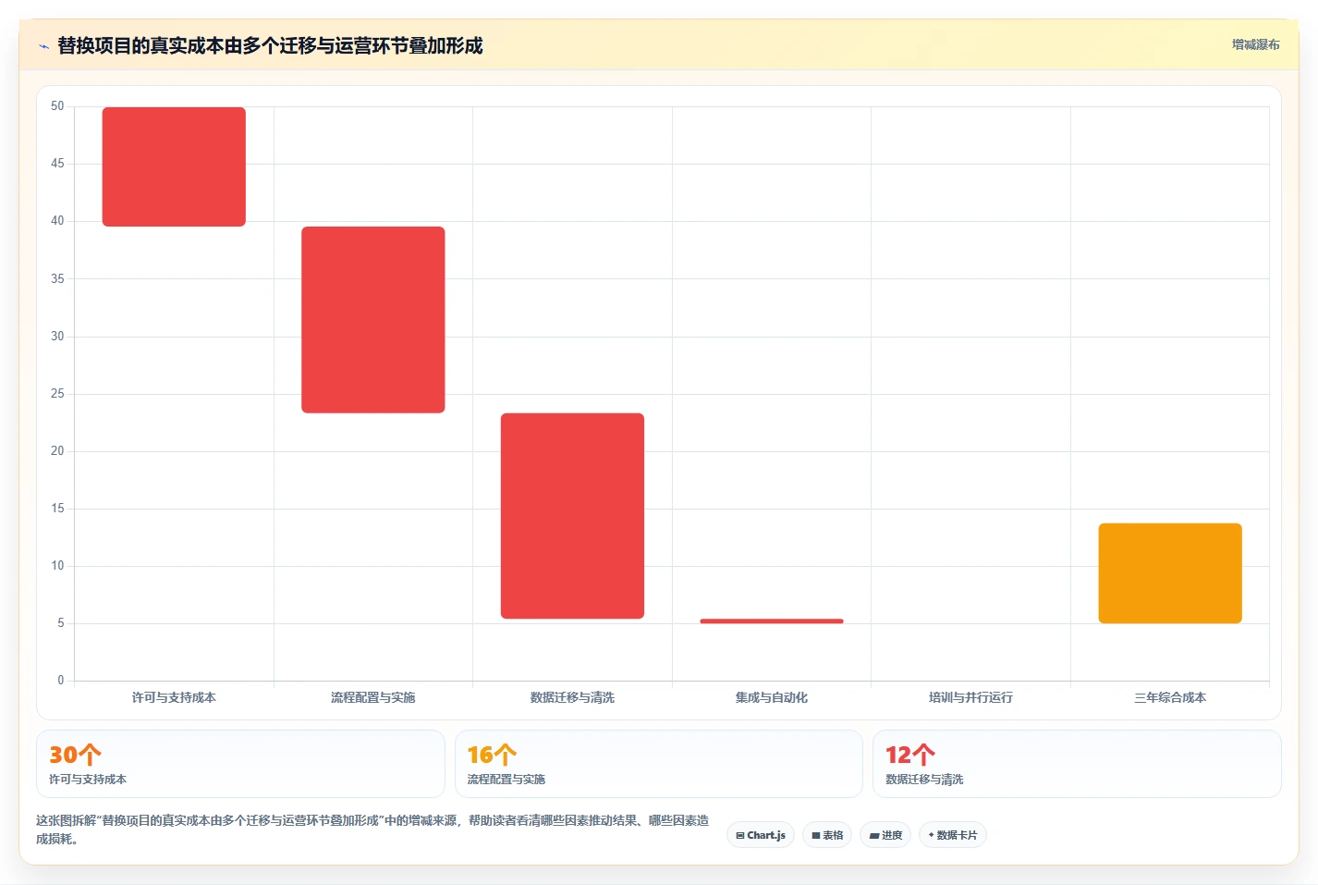Click the y-axis value 50

[57, 106]
